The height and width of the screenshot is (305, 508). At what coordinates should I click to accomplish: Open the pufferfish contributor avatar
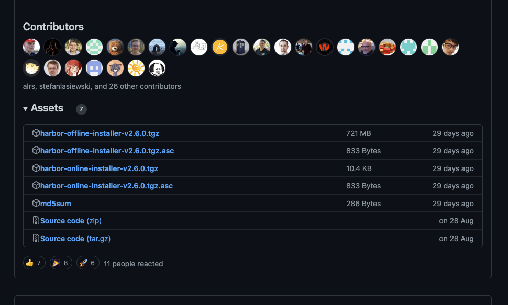31,68
